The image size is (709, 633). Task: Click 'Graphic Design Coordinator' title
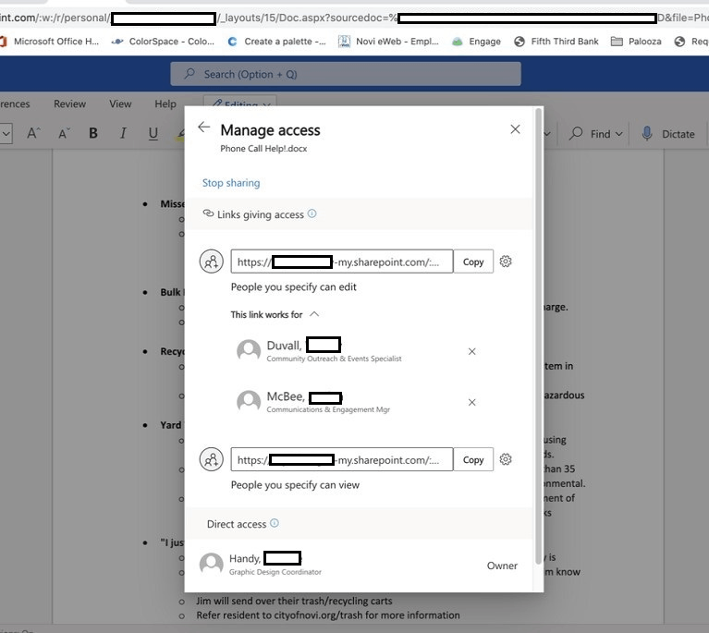275,572
